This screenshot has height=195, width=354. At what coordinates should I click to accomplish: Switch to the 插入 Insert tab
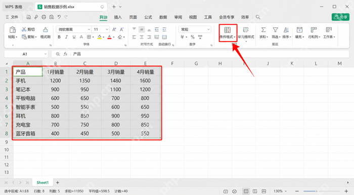[118, 17]
